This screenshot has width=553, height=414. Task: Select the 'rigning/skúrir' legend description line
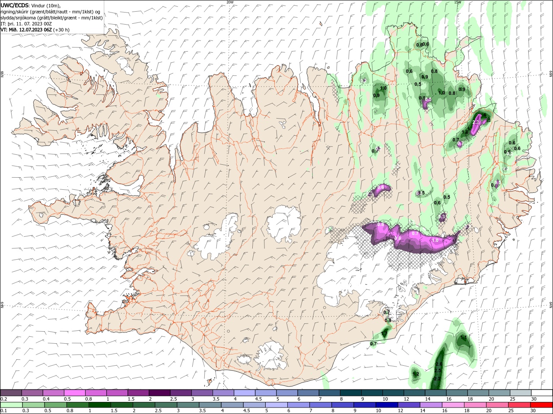tap(50, 12)
